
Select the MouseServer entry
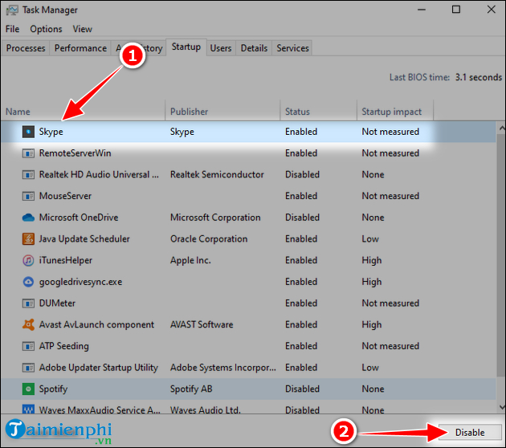click(x=65, y=196)
